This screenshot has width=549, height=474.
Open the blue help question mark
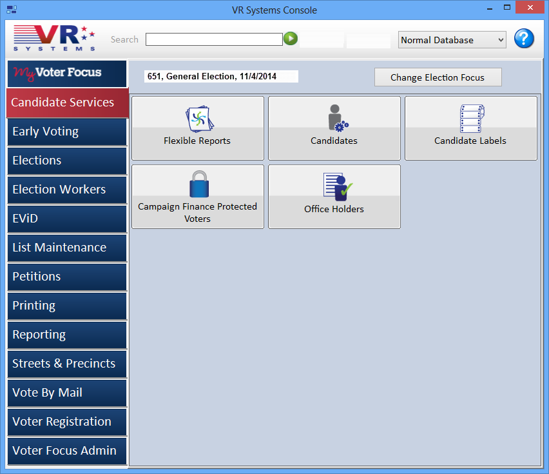[x=524, y=39]
